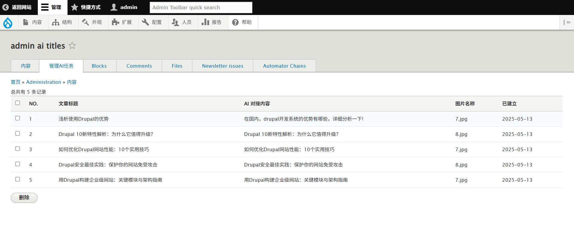Click the 2025-05-13 date in row 1
574x244 pixels.
click(517, 119)
